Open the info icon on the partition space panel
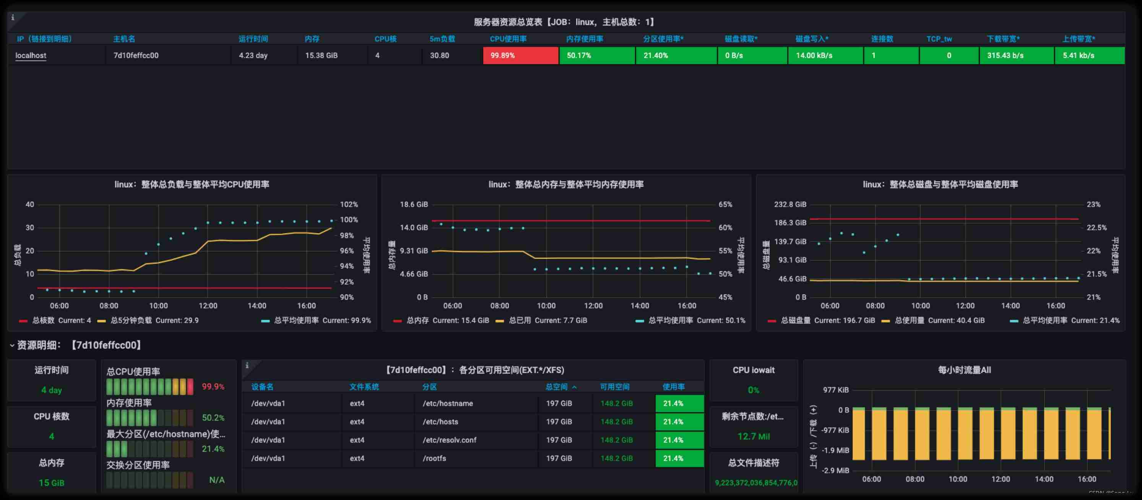Viewport: 1142px width, 500px height. tap(247, 366)
